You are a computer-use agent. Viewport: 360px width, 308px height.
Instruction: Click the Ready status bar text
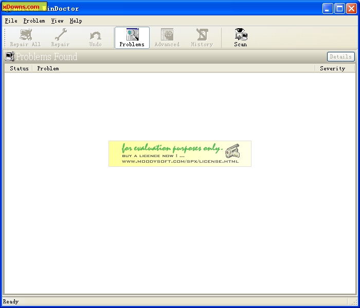tap(11, 302)
